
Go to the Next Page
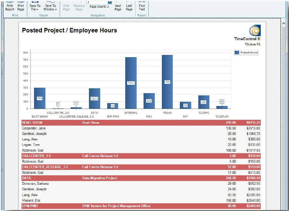pos(118,7)
